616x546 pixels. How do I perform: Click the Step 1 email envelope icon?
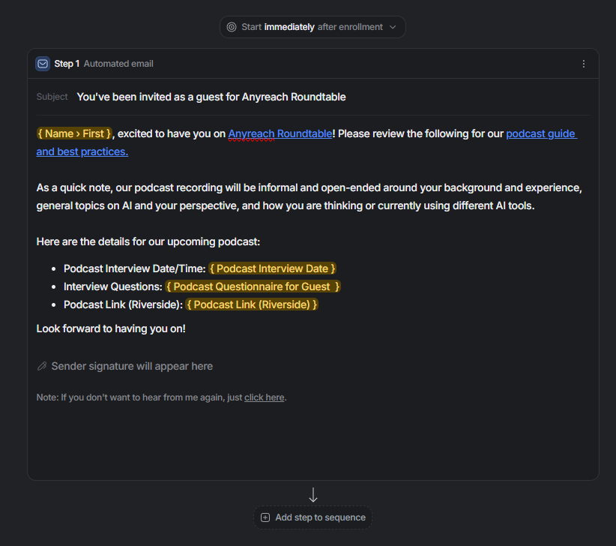(43, 64)
